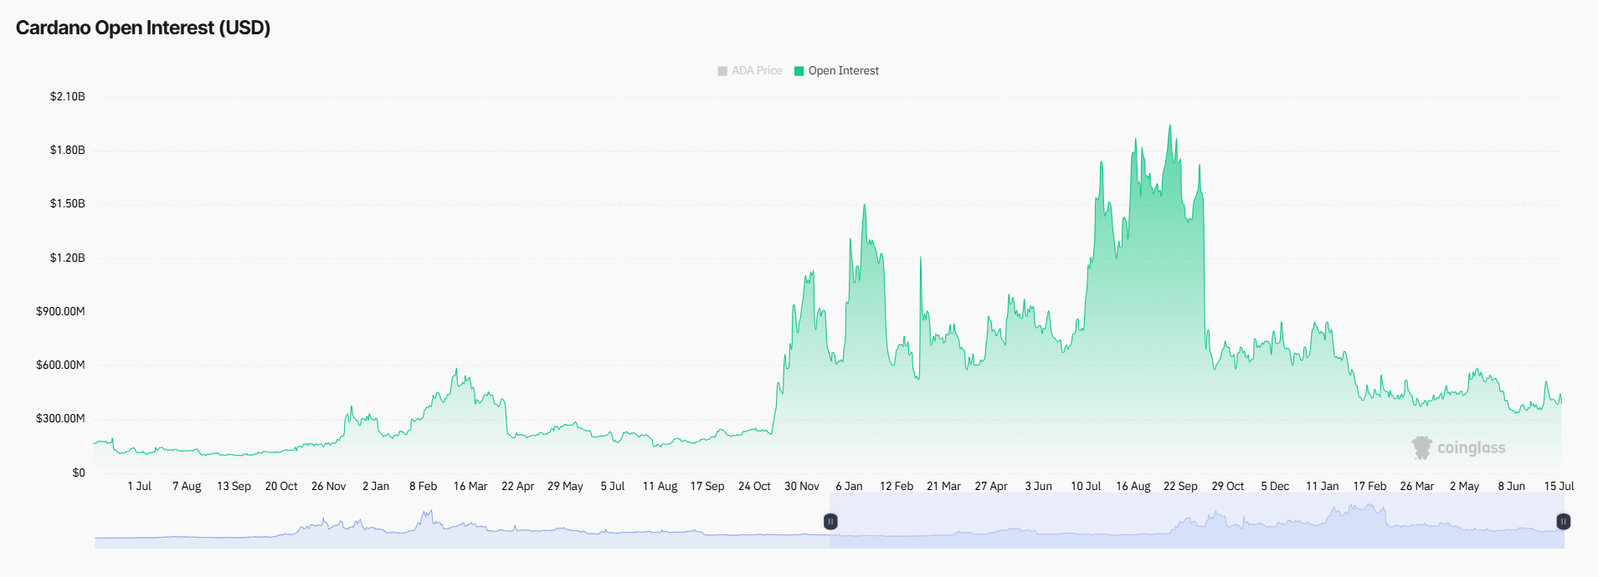
Task: Click the 11 Jan x-axis label
Action: (1322, 487)
